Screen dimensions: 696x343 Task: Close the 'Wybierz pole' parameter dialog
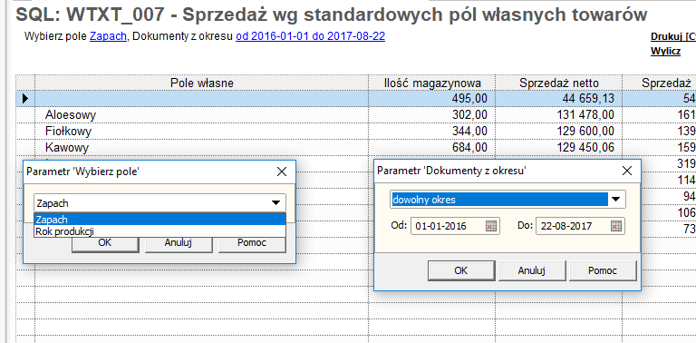click(282, 171)
